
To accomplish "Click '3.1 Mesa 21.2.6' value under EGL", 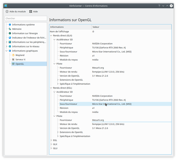I will click(100, 128).
